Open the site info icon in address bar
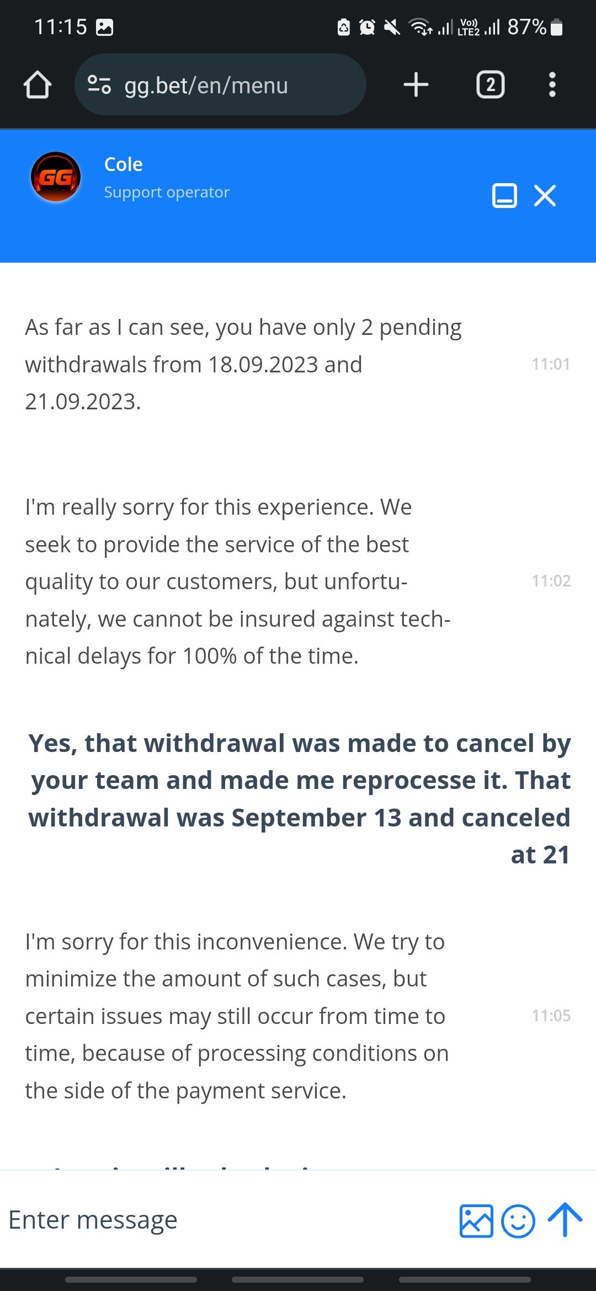596x1291 pixels. [100, 85]
